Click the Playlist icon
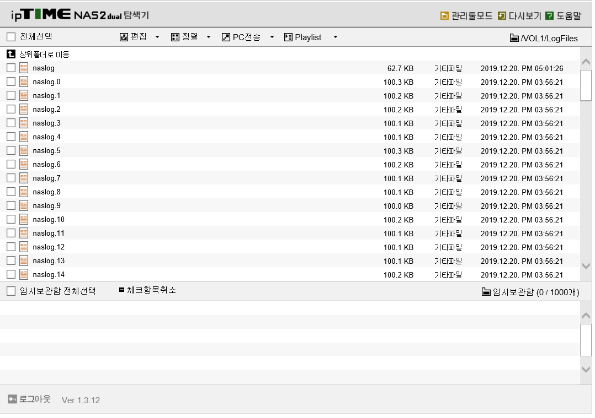This screenshot has height=418, width=595. (x=288, y=37)
